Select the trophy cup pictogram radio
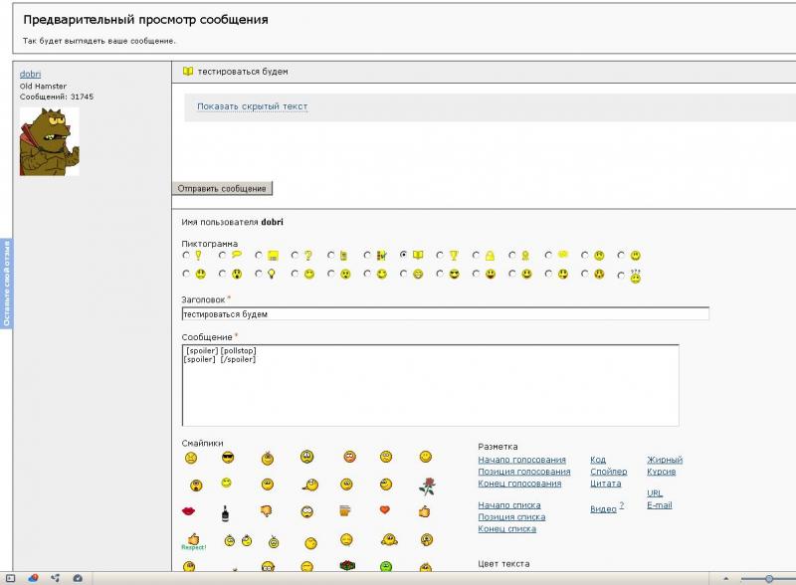 [441, 256]
